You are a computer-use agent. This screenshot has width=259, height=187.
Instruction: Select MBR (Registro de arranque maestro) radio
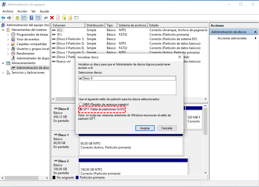pyautogui.click(x=81, y=104)
